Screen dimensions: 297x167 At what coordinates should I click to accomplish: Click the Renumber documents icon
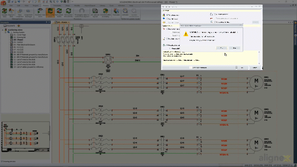(68, 13)
